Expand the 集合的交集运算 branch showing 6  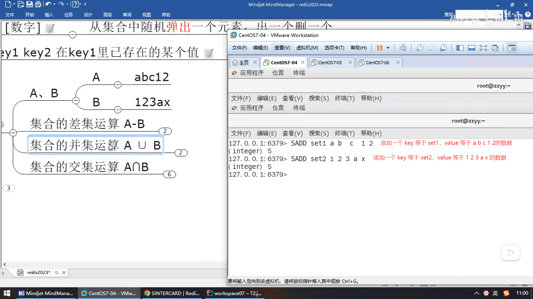(x=169, y=174)
